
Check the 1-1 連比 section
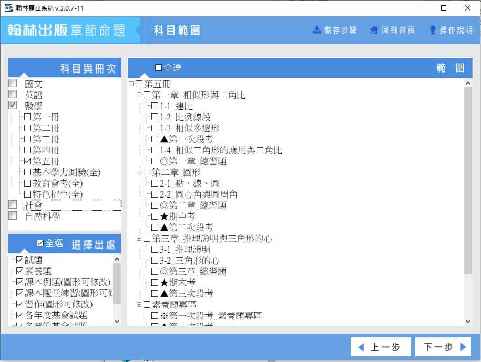pyautogui.click(x=155, y=106)
